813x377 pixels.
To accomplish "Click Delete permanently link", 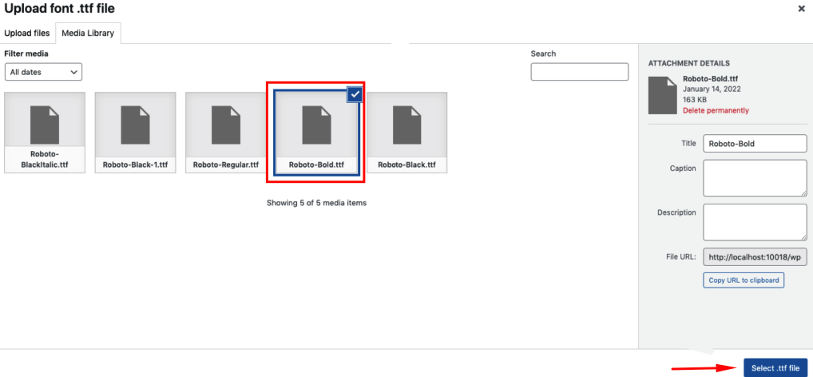I will click(x=716, y=110).
